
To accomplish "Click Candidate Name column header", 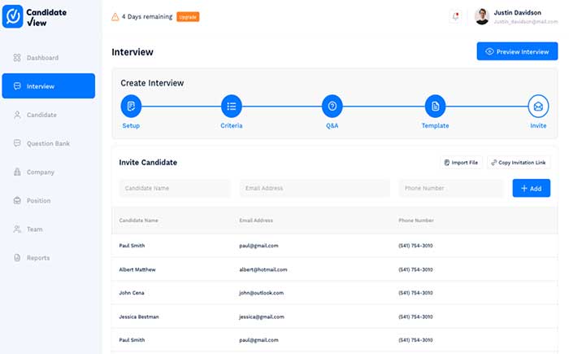I will (x=139, y=221).
